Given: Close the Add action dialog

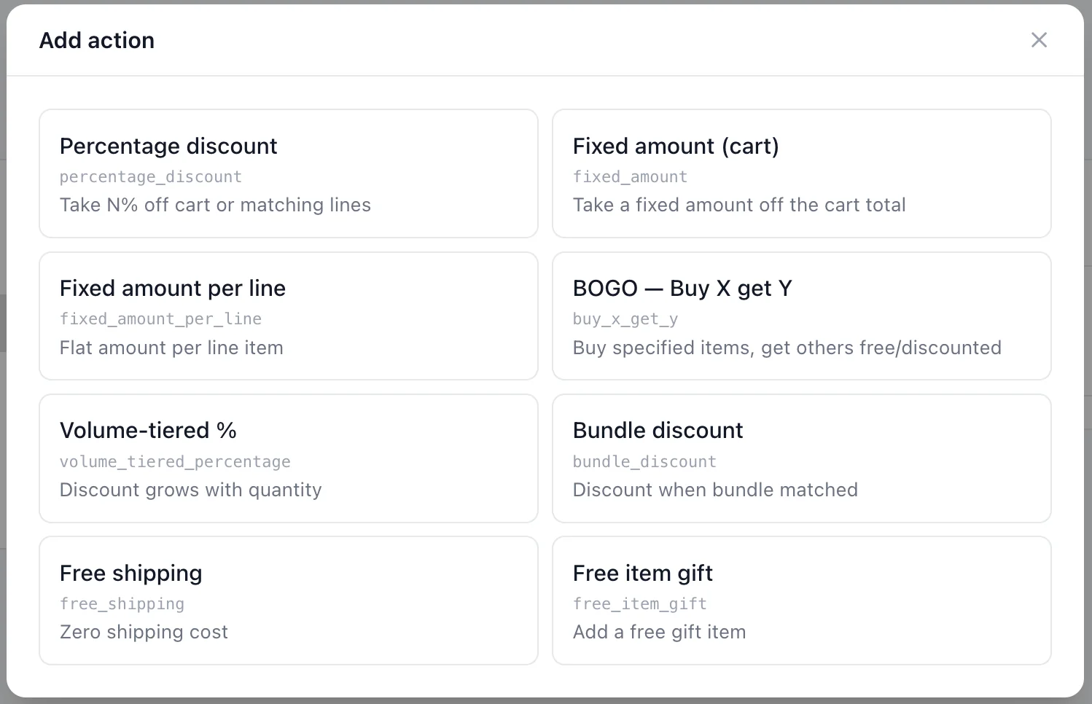Looking at the screenshot, I should pyautogui.click(x=1039, y=40).
